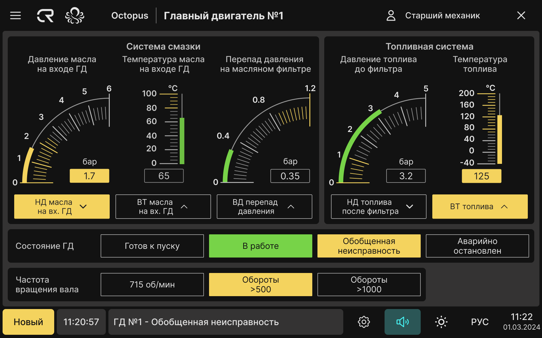Select В работе state indicator

(261, 246)
